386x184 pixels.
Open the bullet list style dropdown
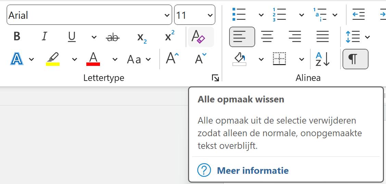pos(261,15)
